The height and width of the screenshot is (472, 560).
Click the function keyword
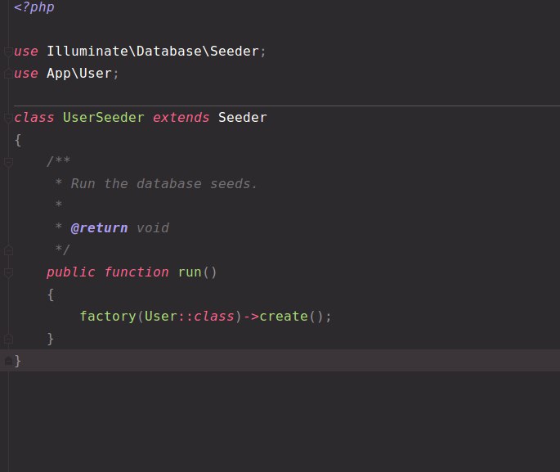click(x=137, y=272)
